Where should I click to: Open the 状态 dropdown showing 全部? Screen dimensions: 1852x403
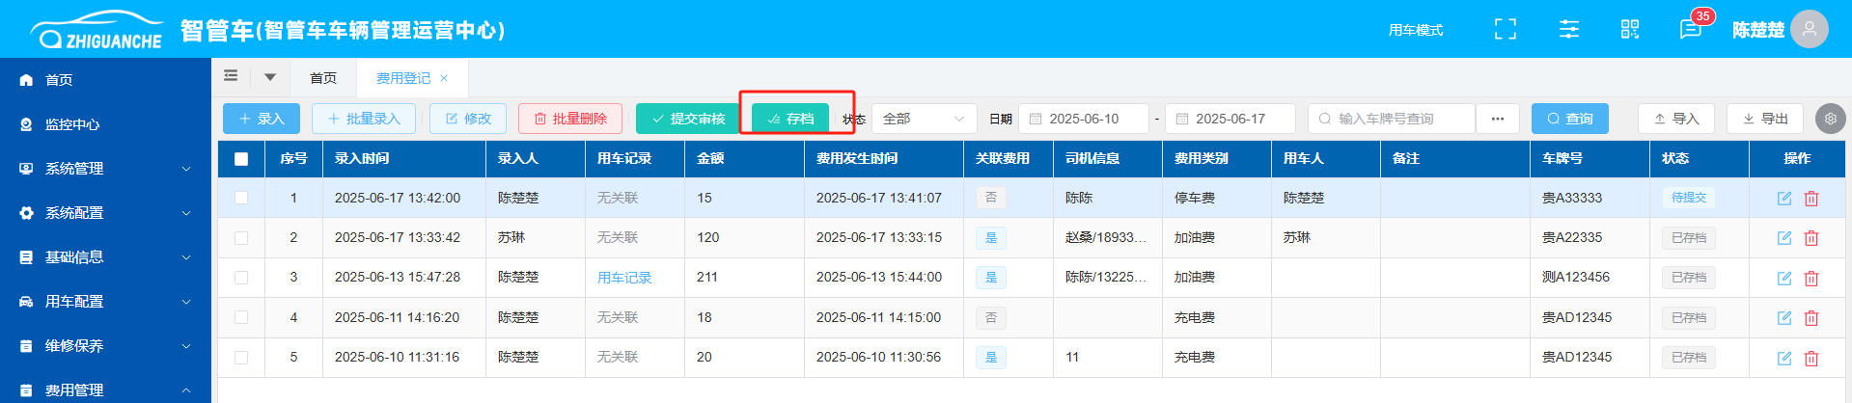924,119
